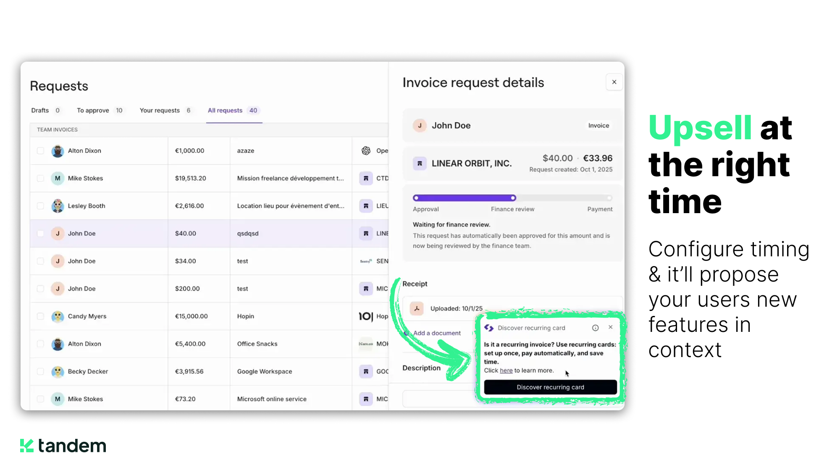This screenshot has width=840, height=472.
Task: Open the Your requests tab
Action: (160, 110)
